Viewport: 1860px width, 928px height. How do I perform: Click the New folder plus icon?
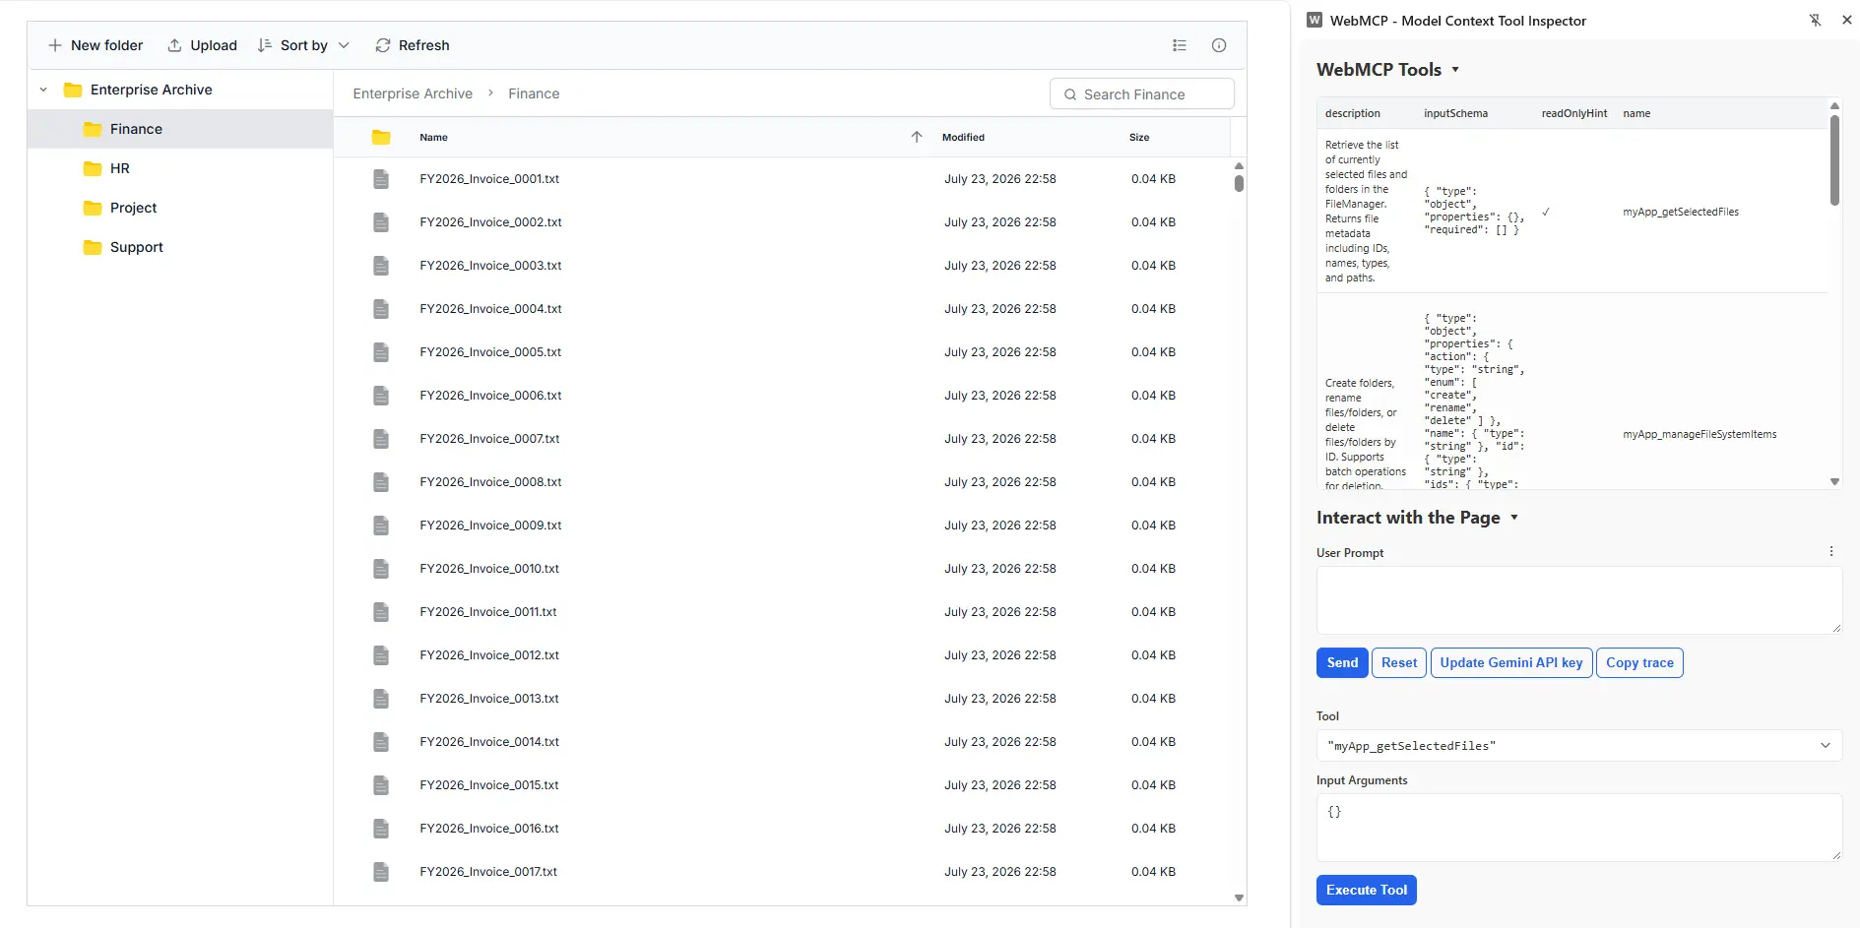pos(55,45)
